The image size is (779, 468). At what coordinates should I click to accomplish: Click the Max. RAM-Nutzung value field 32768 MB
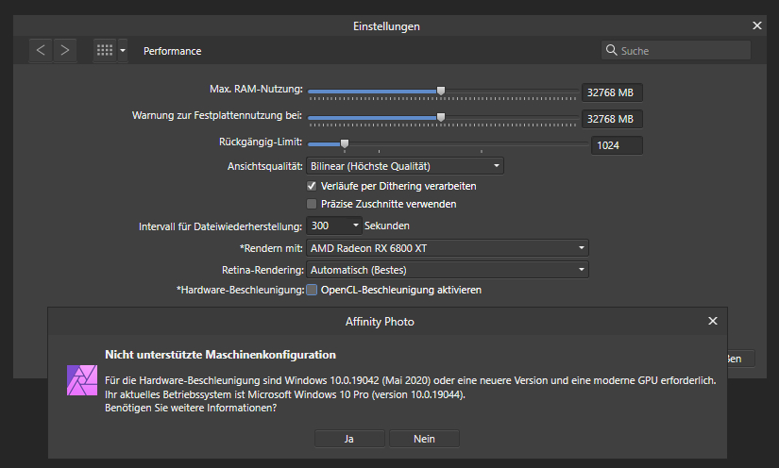[612, 92]
